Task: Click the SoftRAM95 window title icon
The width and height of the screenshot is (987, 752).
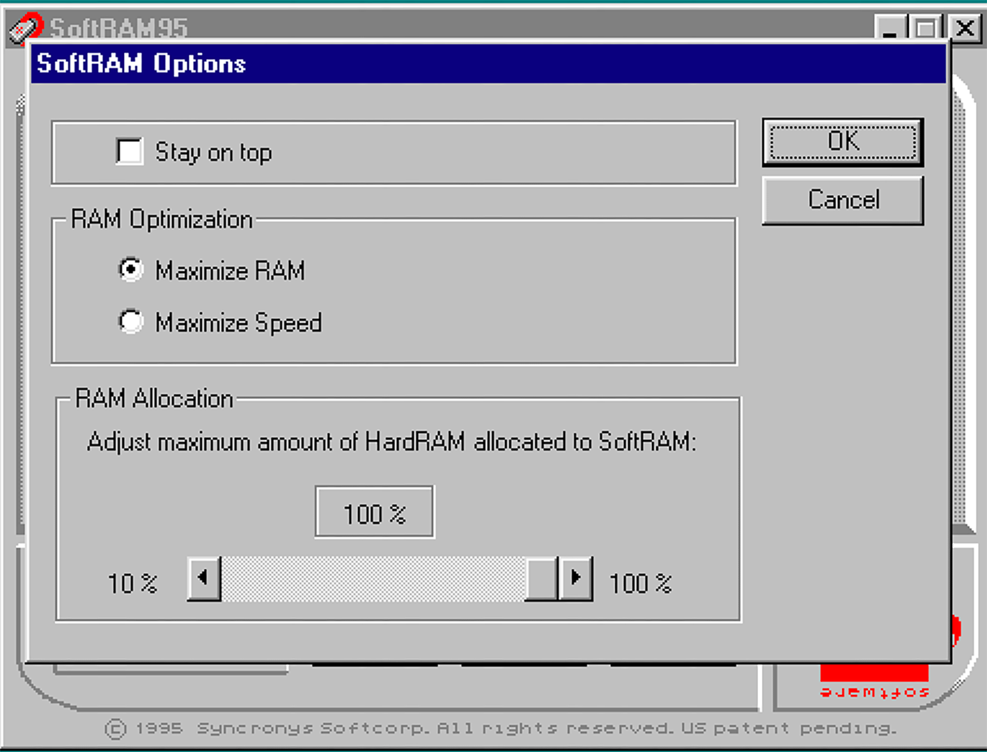Action: [25, 29]
